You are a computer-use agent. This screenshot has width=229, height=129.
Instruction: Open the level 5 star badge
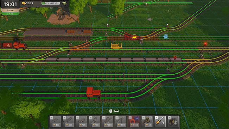point(65,3)
